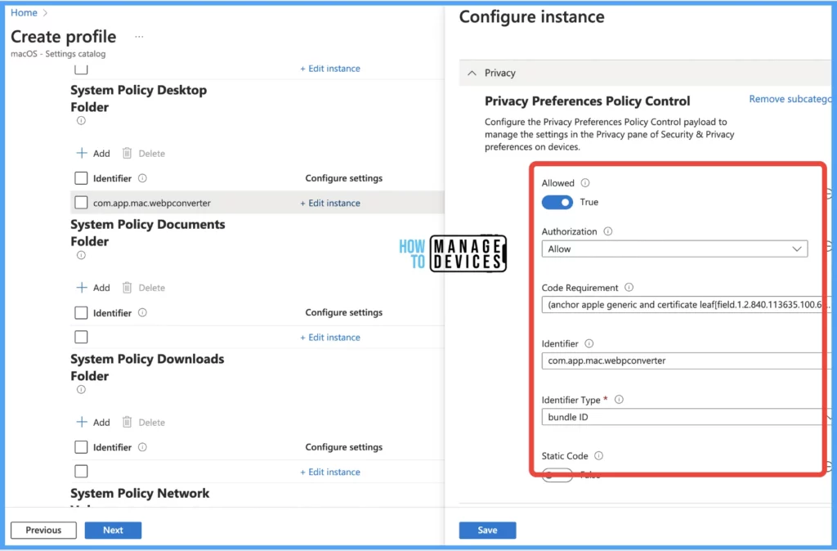The image size is (837, 551).
Task: Show info tooltip for Code Requirement
Action: click(629, 288)
